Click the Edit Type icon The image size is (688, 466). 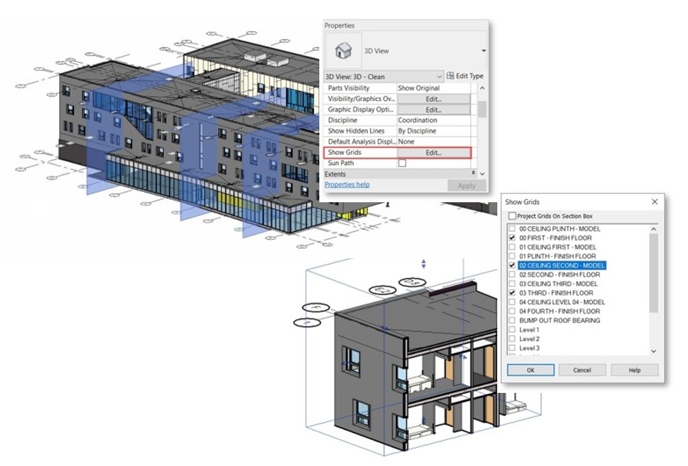click(x=450, y=76)
